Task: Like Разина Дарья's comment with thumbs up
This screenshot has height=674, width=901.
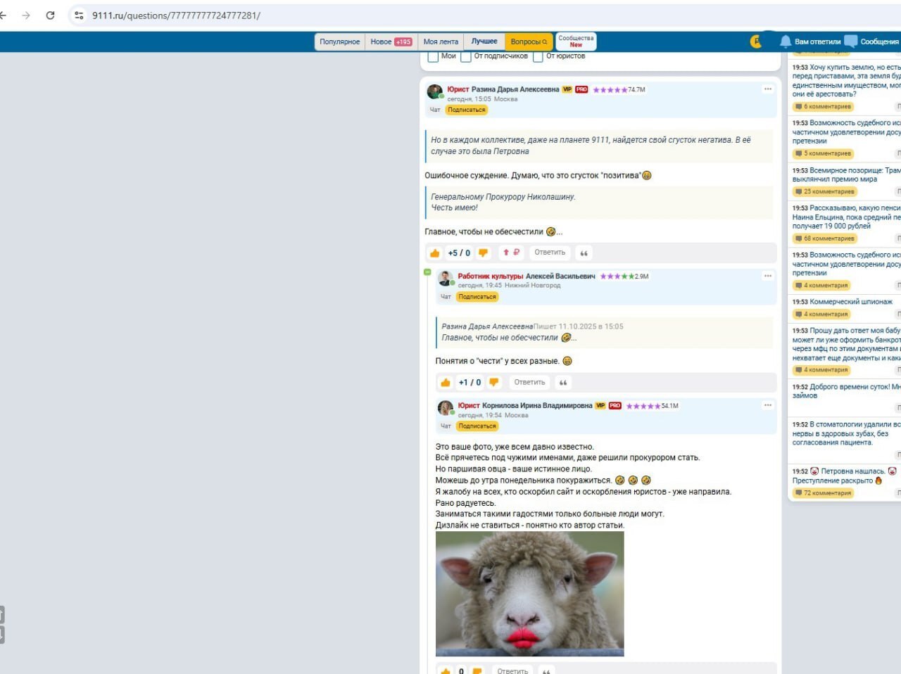Action: [x=435, y=253]
